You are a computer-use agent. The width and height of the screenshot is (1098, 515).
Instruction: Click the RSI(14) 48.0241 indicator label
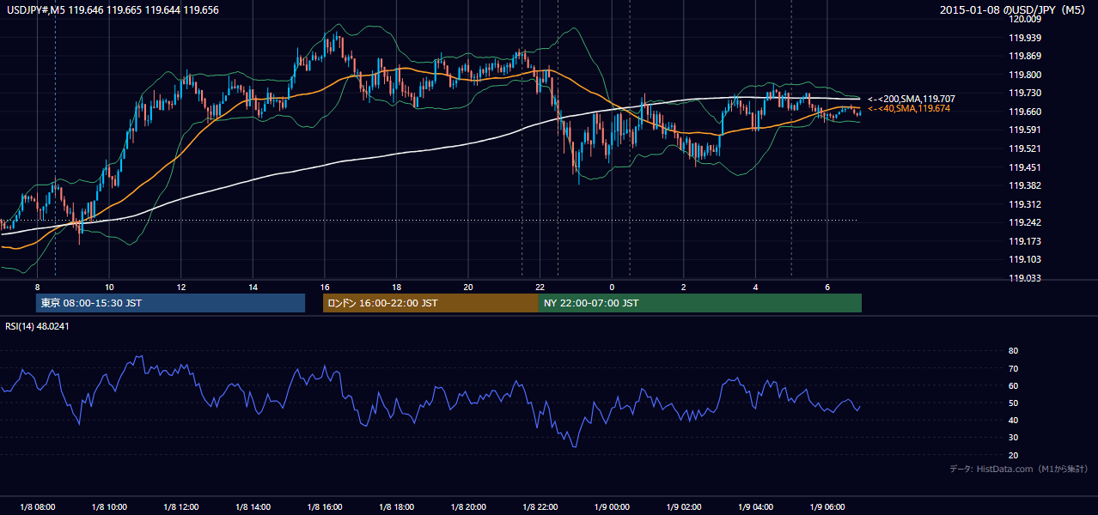click(36, 325)
